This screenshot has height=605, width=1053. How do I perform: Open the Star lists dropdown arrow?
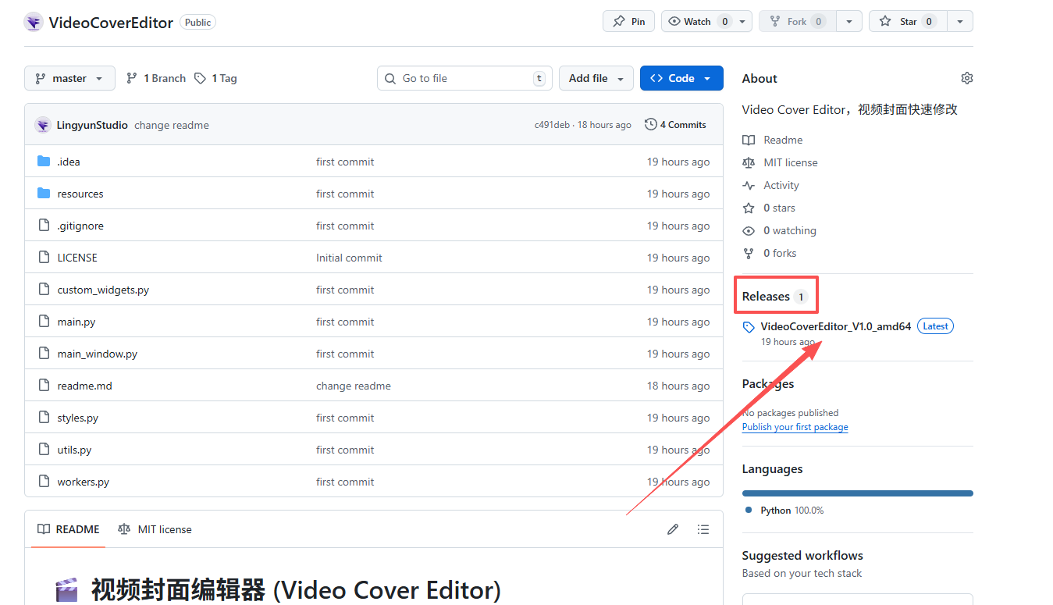(961, 21)
